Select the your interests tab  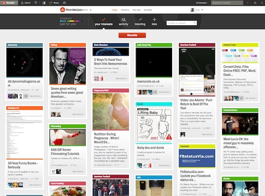tap(104, 21)
